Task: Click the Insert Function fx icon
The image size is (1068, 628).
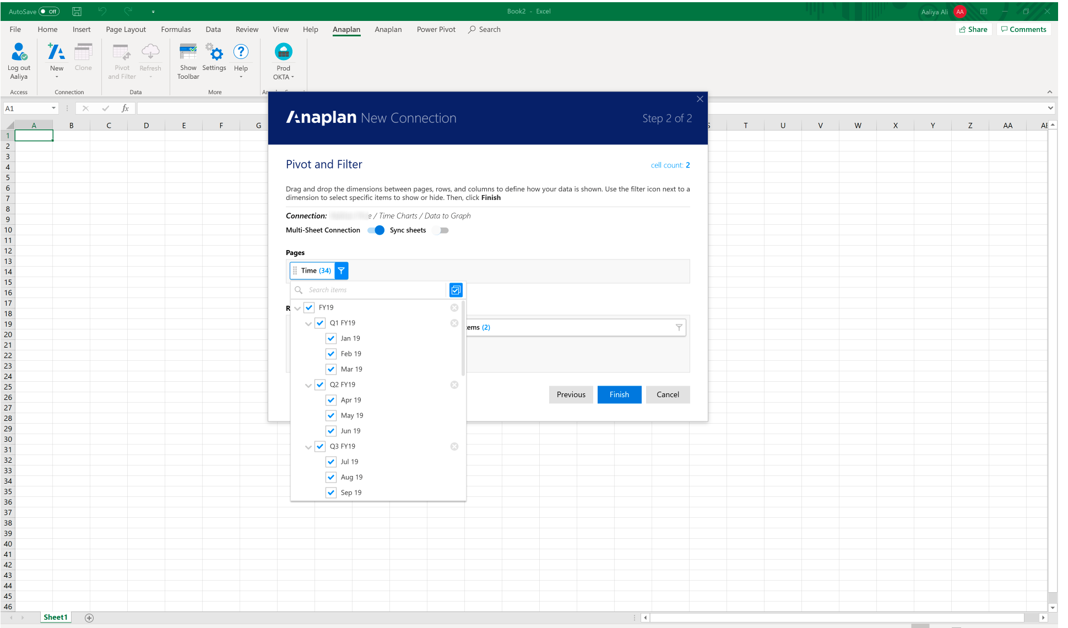Action: pyautogui.click(x=125, y=109)
